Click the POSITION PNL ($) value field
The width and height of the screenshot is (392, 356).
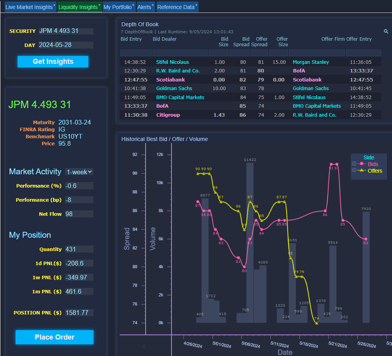79,313
